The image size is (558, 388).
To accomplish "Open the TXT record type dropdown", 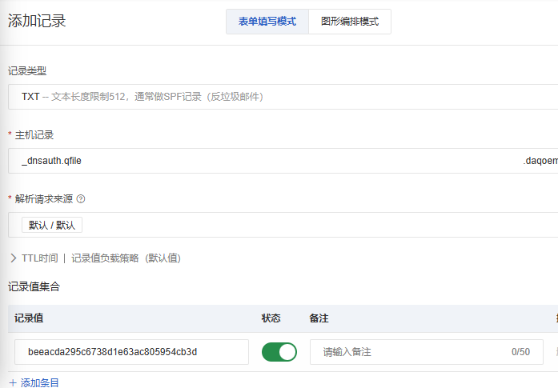I will [280, 97].
